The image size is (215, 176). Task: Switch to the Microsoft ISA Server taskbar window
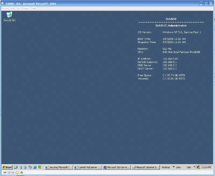coord(117,167)
